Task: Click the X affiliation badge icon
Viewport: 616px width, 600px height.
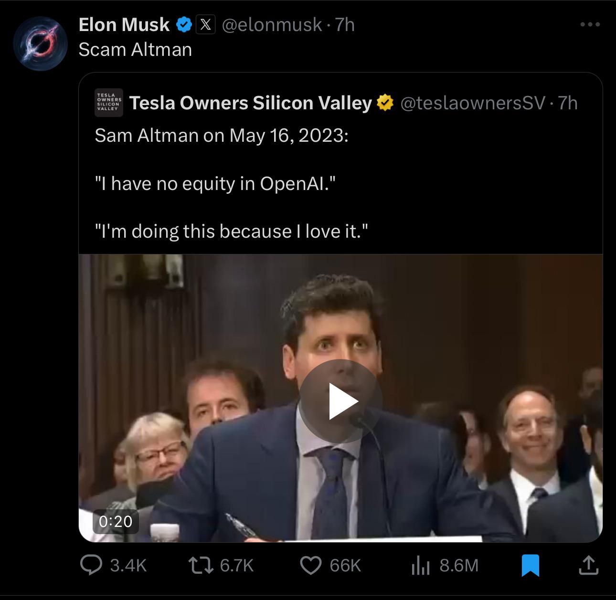Action: 205,24
